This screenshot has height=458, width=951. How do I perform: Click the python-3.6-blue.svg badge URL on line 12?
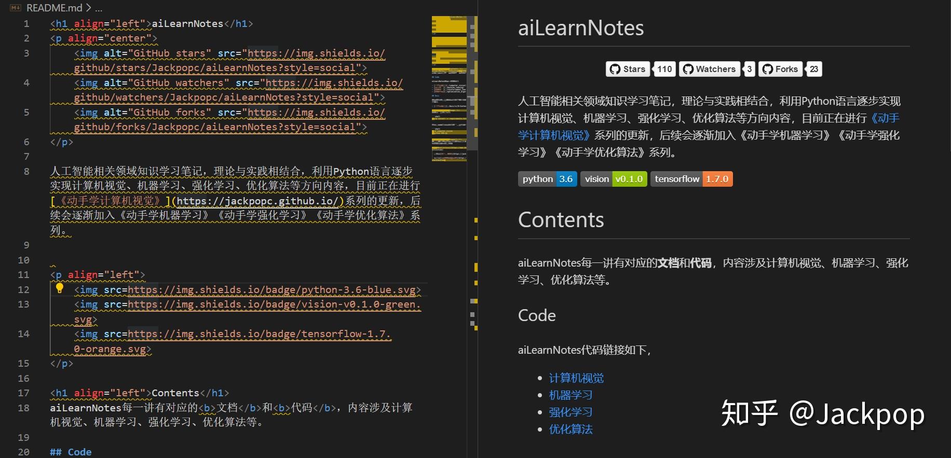click(271, 290)
